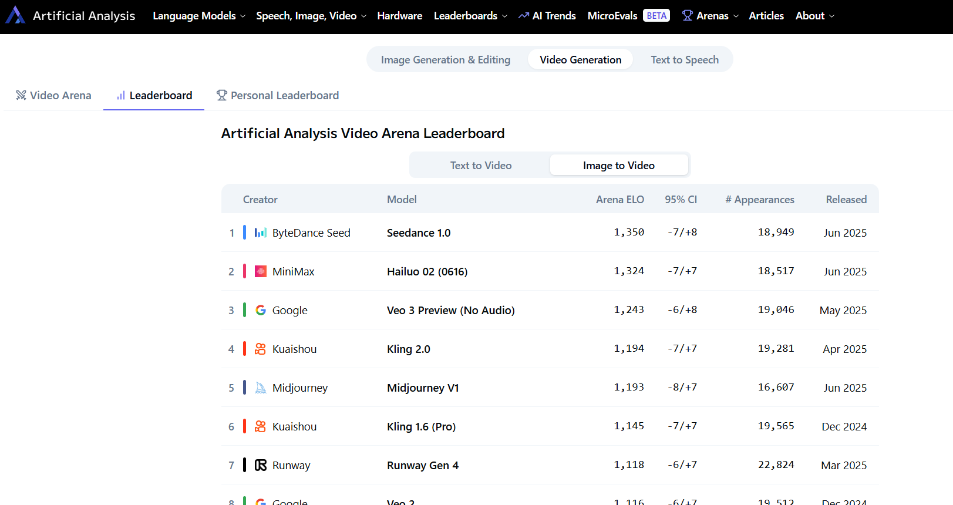Viewport: 953px width, 505px height.
Task: Open the Personal Leaderboard tab
Action: coord(278,95)
